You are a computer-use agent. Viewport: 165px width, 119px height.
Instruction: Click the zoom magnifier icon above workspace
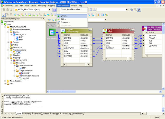tap(49, 20)
